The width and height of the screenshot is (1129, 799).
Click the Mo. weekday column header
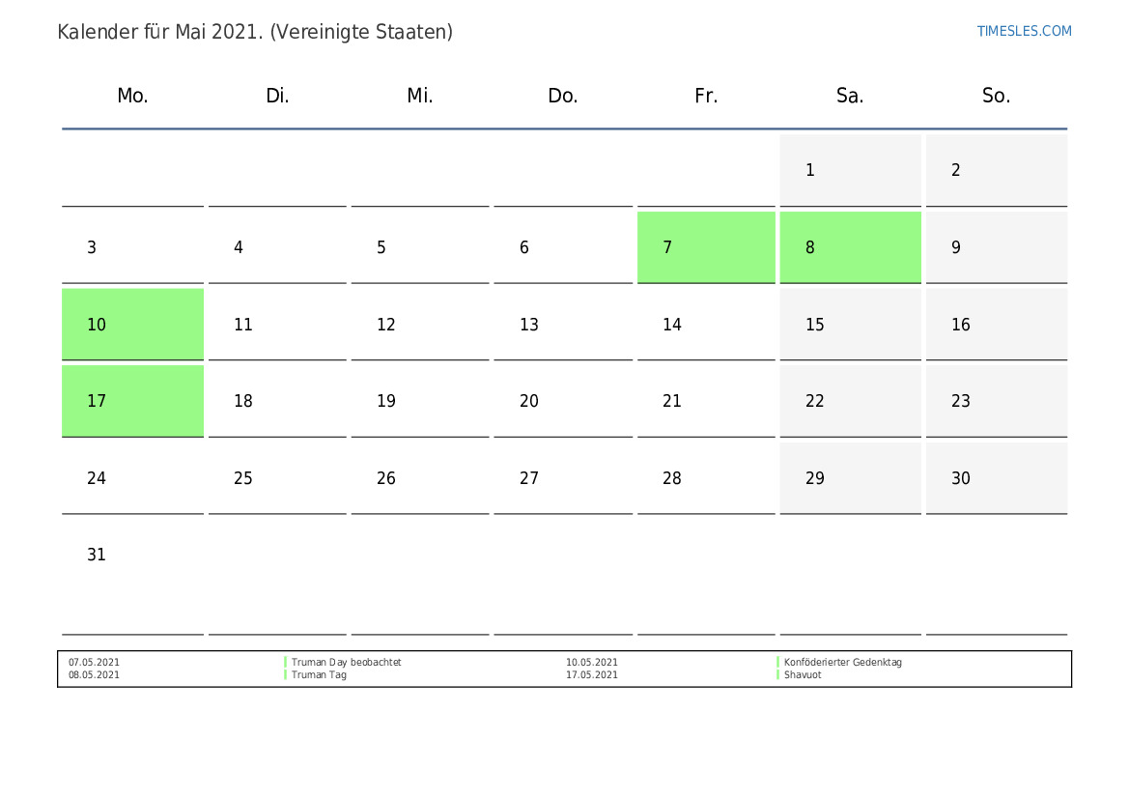tap(132, 96)
